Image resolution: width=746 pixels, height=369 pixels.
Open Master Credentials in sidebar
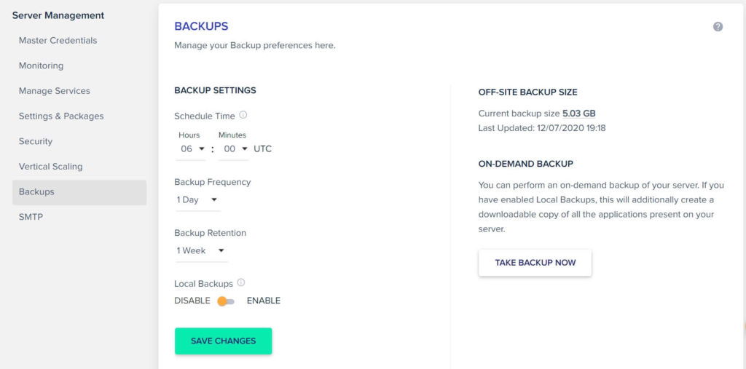click(58, 41)
